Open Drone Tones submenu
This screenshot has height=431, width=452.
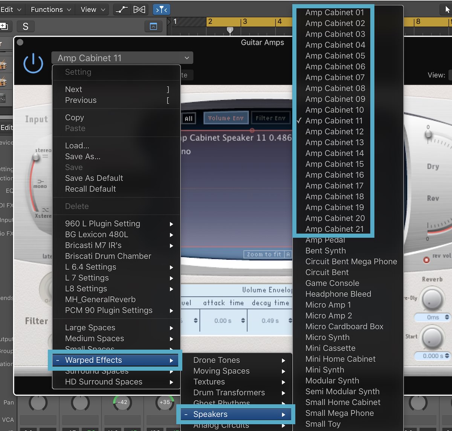[x=237, y=360]
